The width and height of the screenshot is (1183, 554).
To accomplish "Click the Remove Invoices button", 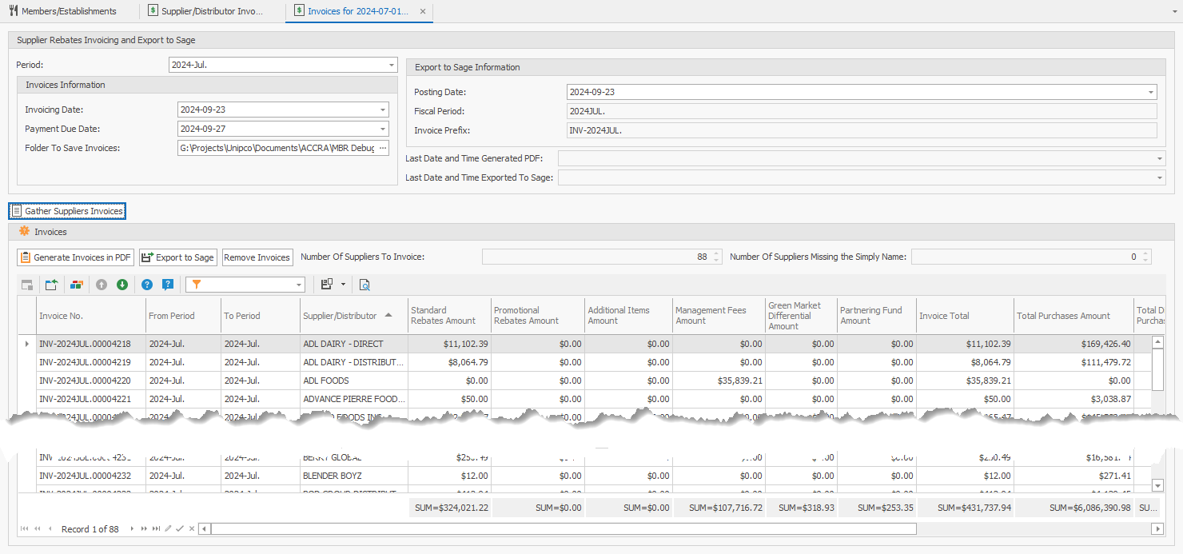I will point(257,257).
